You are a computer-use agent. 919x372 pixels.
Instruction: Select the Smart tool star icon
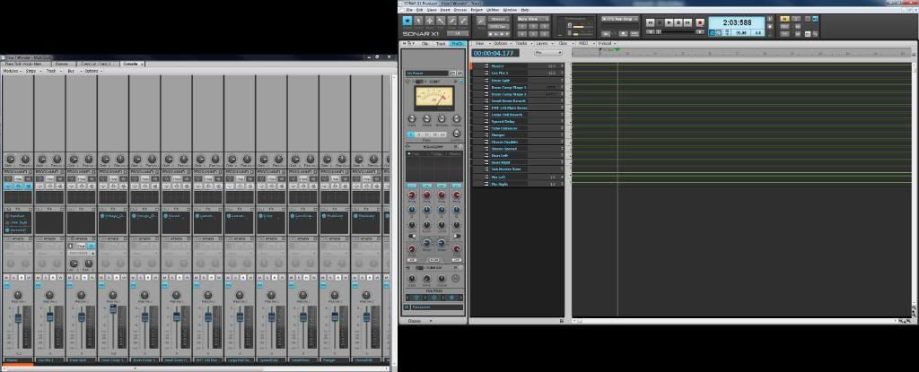coord(407,20)
